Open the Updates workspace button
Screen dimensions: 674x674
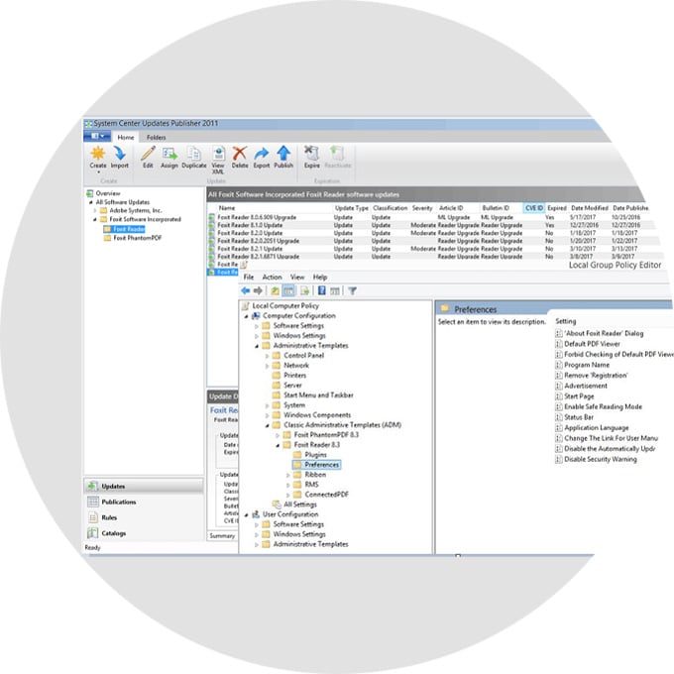coord(144,486)
